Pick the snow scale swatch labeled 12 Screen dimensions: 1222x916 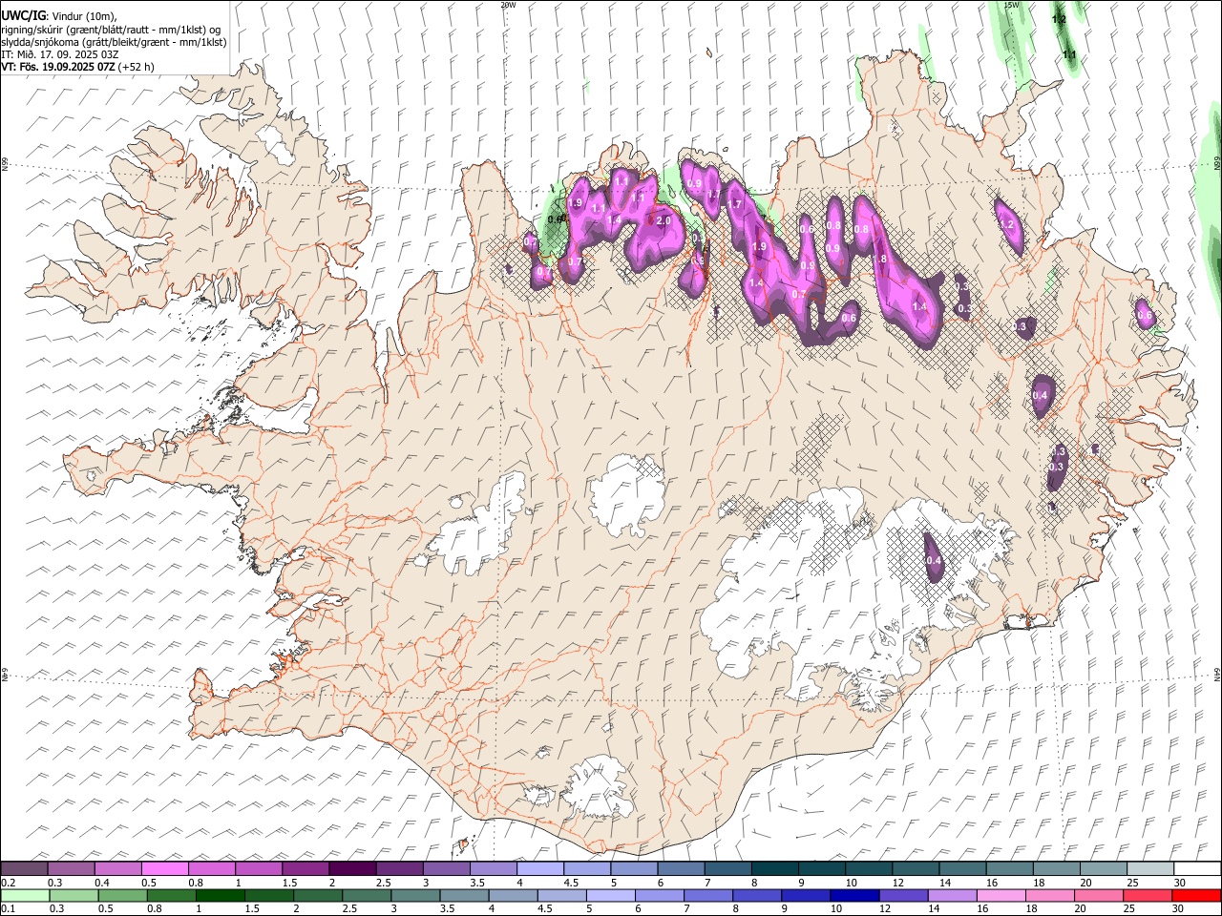[x=916, y=868]
